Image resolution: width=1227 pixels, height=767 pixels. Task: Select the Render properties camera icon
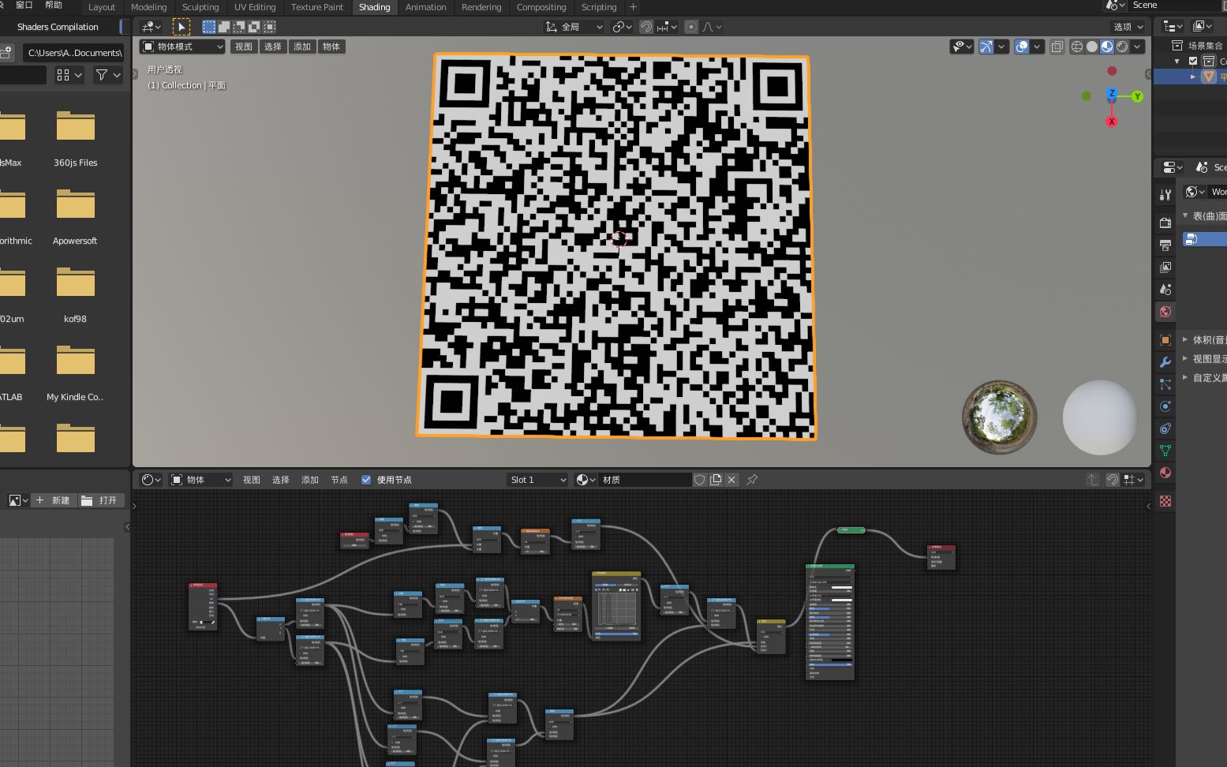[x=1165, y=222]
